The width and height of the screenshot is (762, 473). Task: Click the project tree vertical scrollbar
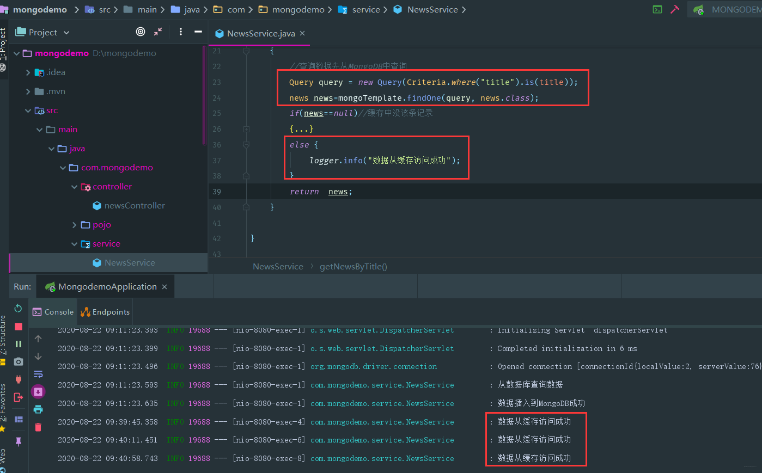204,95
